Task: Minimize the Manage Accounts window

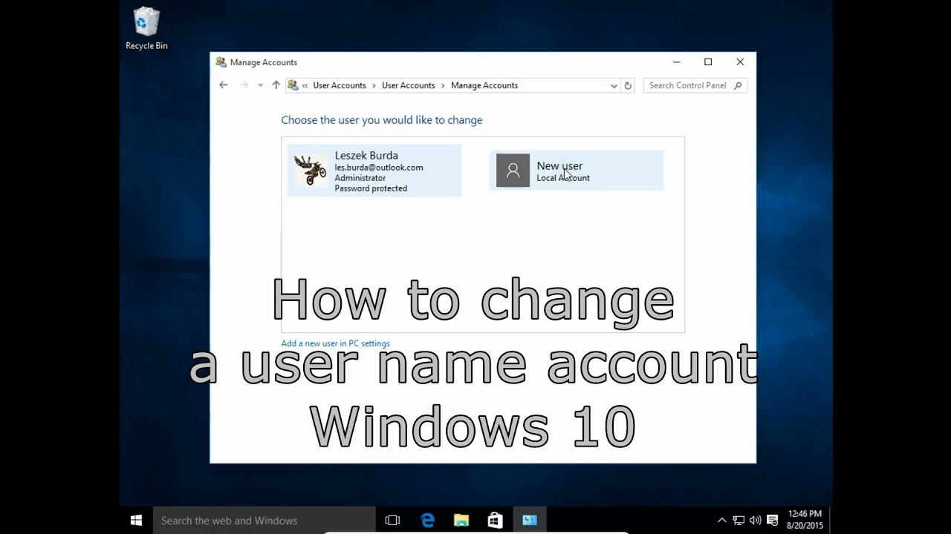Action: pyautogui.click(x=677, y=62)
